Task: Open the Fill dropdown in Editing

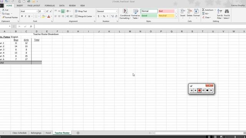Action: tap(206, 14)
